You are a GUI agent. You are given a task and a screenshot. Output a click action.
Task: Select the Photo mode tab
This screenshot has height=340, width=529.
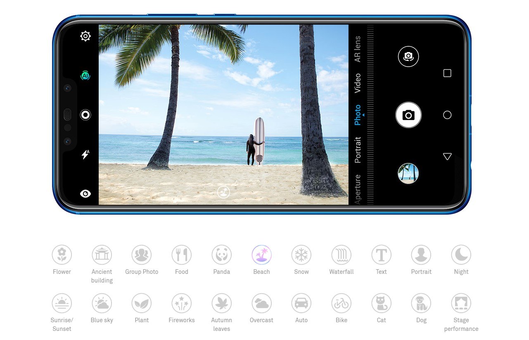tap(358, 115)
